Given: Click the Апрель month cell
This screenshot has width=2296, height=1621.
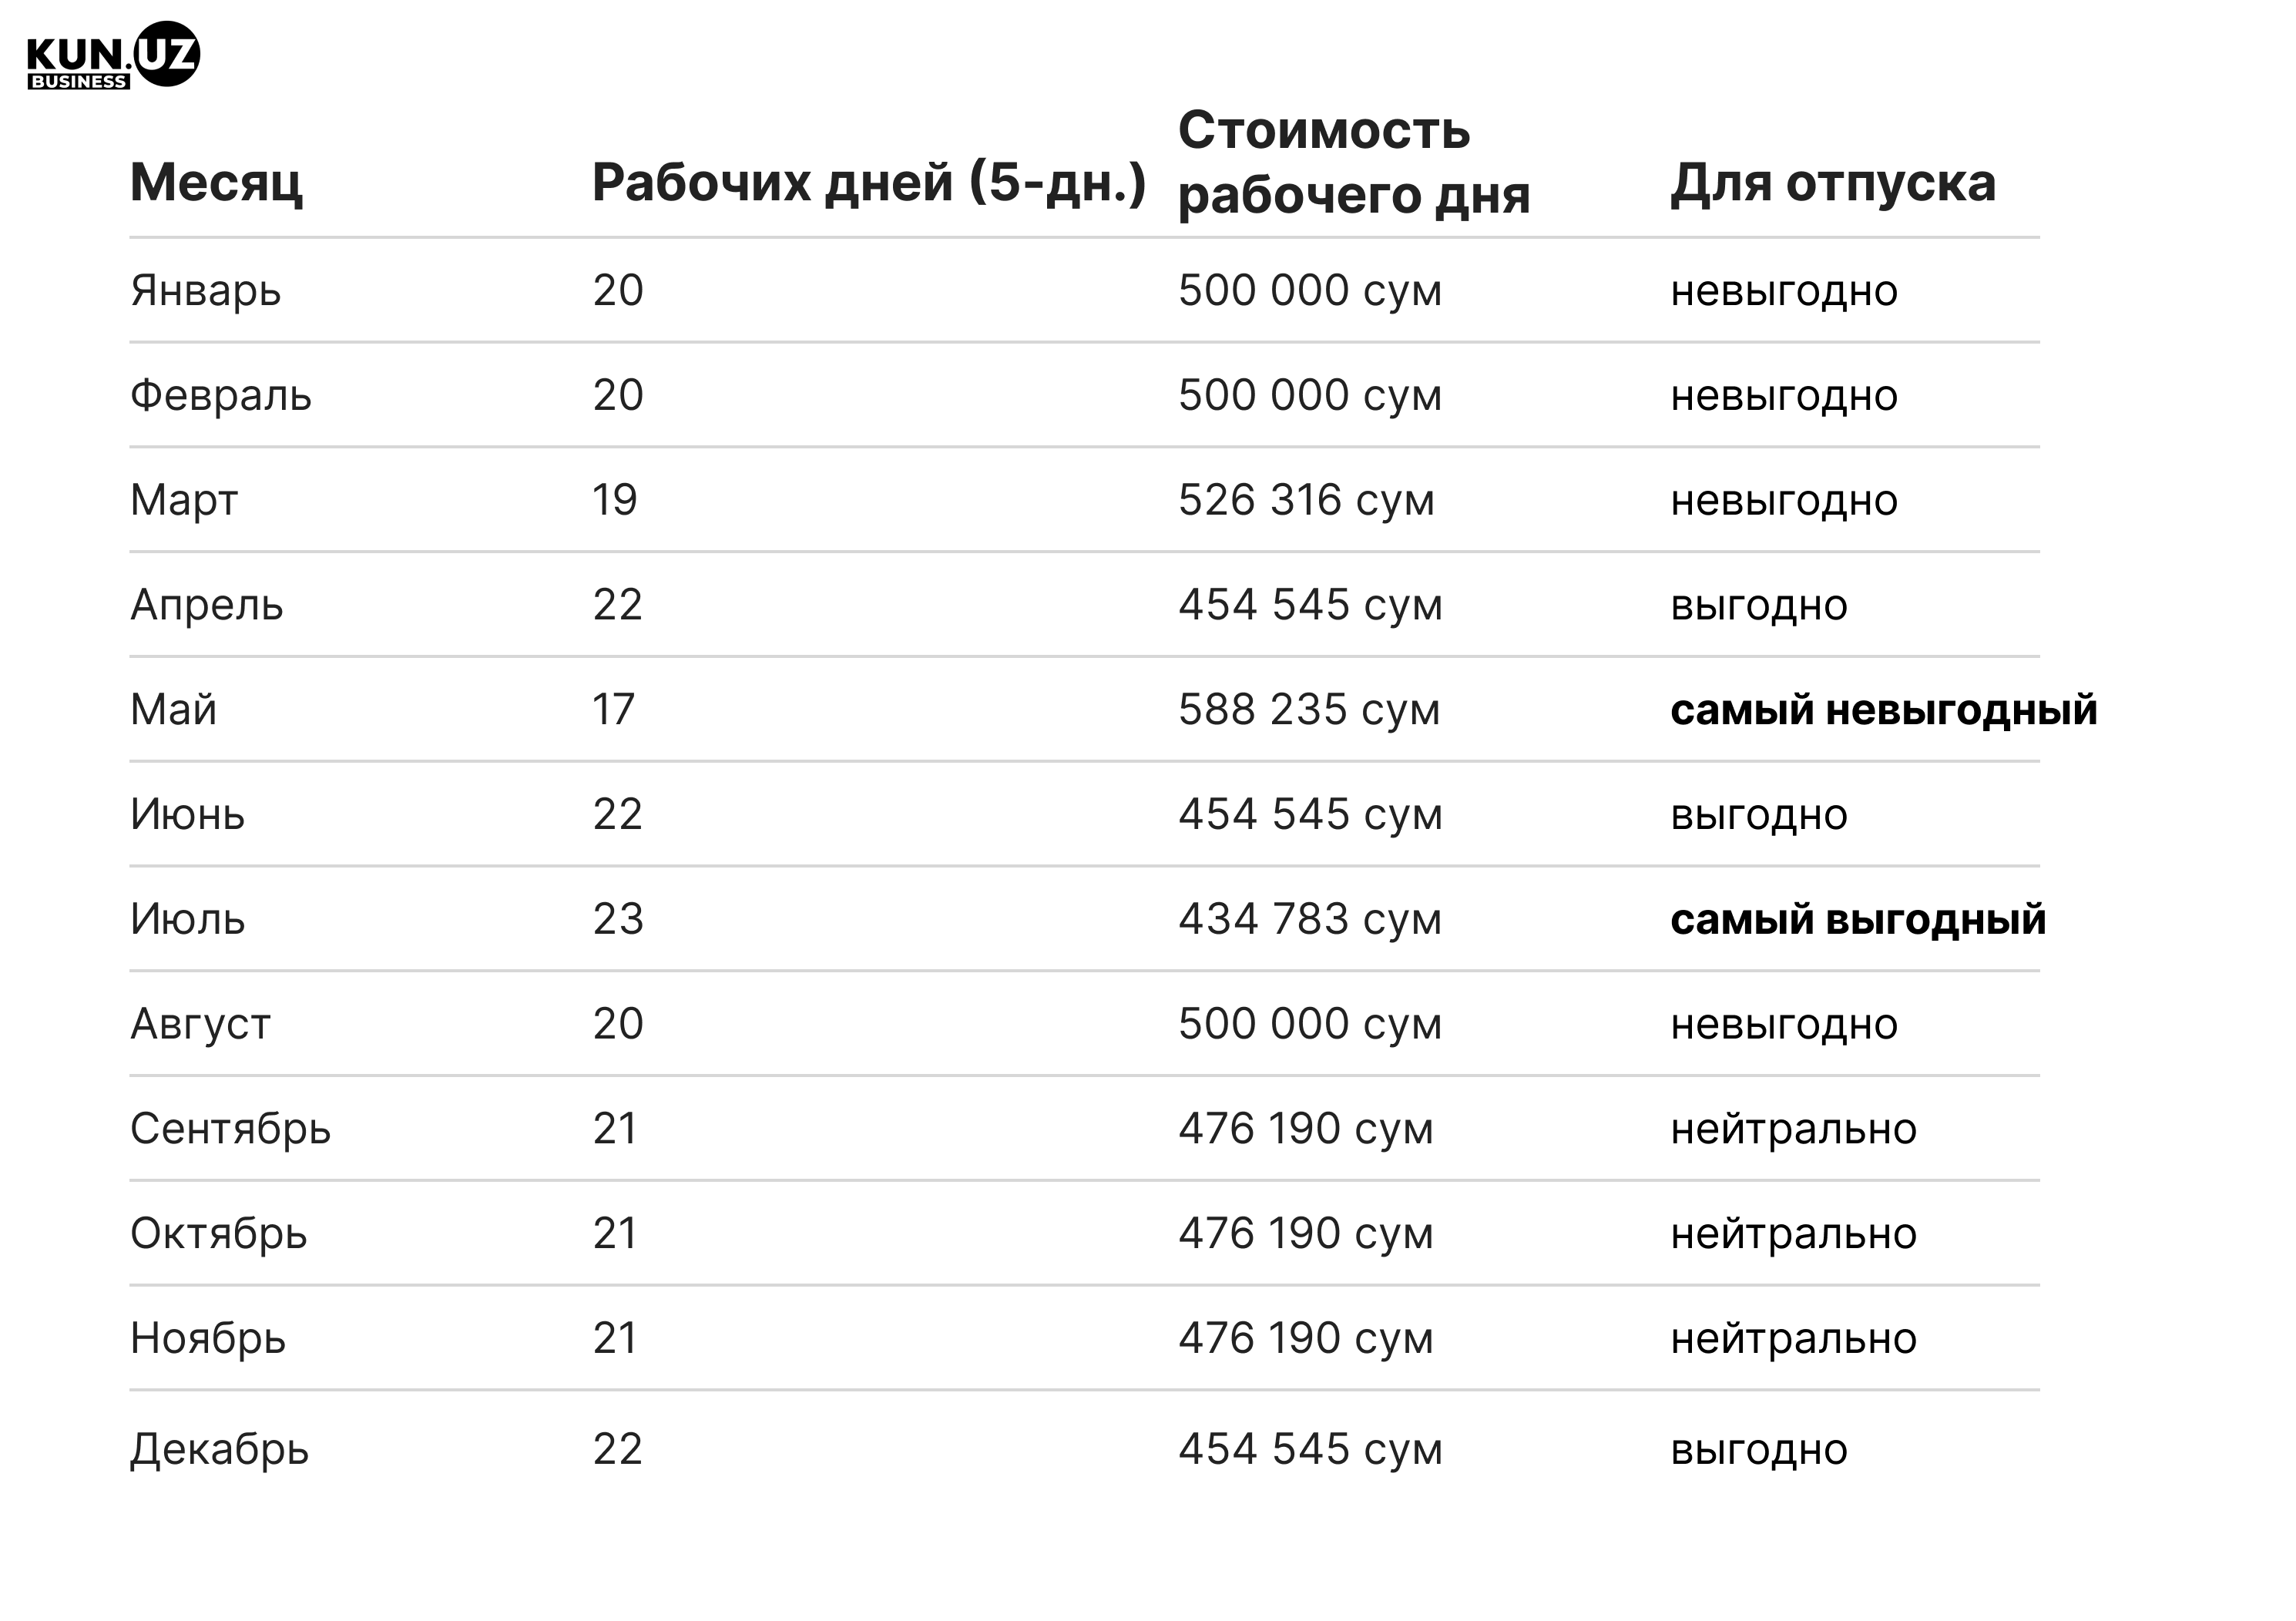Looking at the screenshot, I should (x=207, y=605).
